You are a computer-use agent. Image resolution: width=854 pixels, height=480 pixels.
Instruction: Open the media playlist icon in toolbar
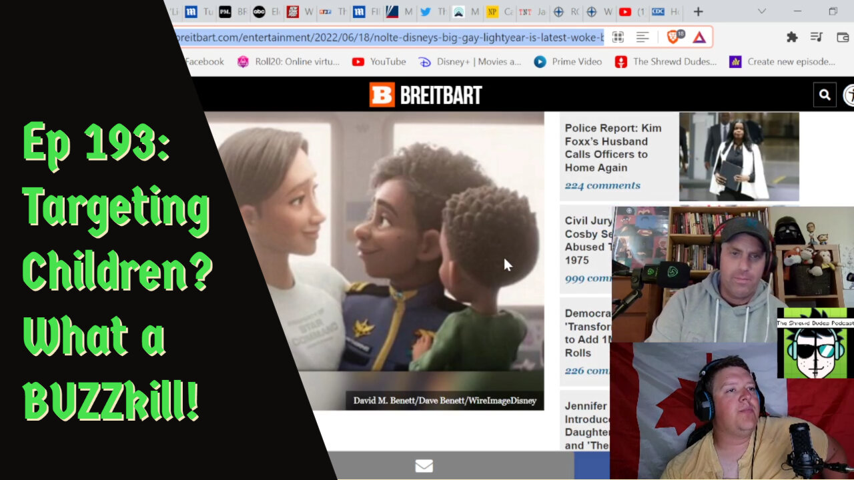click(x=817, y=37)
